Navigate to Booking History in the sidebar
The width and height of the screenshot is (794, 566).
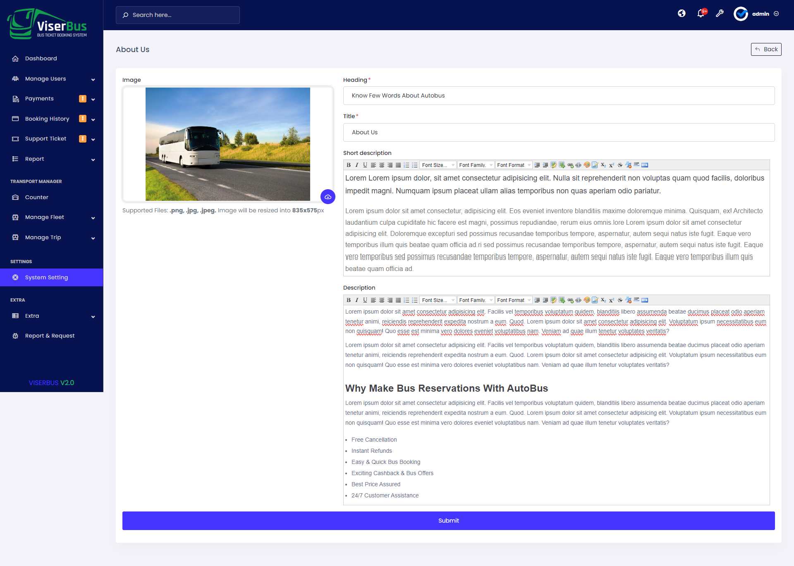pos(47,119)
